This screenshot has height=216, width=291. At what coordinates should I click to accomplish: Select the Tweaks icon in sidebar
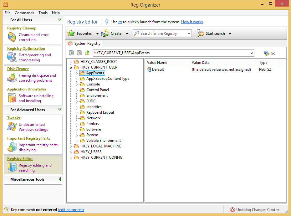[x=12, y=127]
